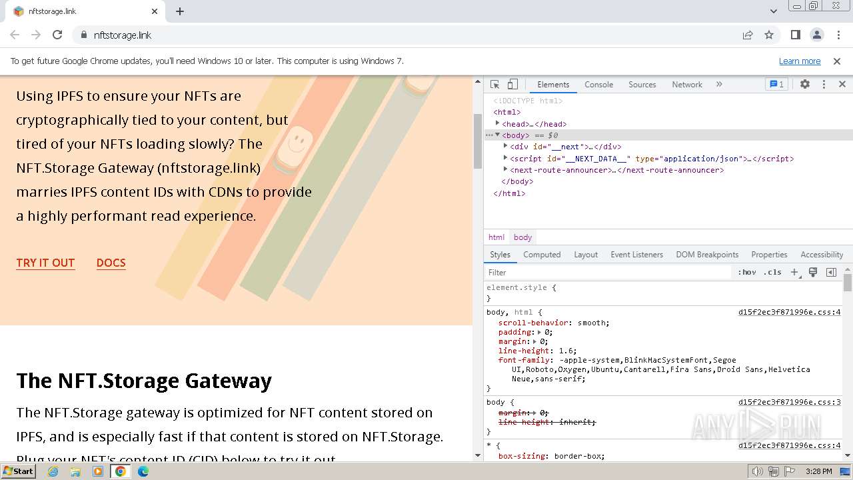Image resolution: width=853 pixels, height=480 pixels.
Task: Open the Computed pane tab
Action: click(542, 255)
